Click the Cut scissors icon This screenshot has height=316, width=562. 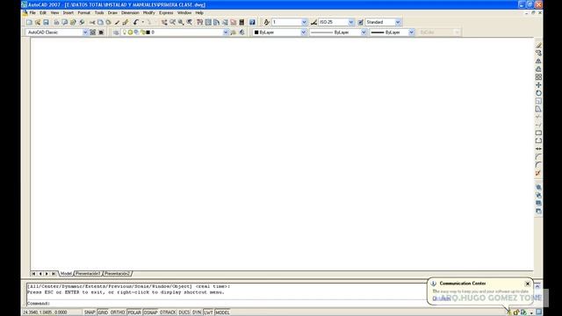click(x=92, y=22)
